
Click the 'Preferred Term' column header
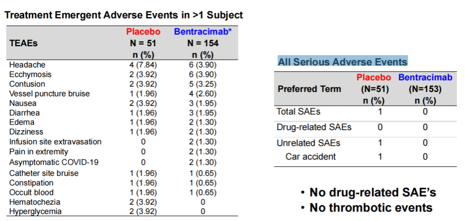pyautogui.click(x=309, y=89)
